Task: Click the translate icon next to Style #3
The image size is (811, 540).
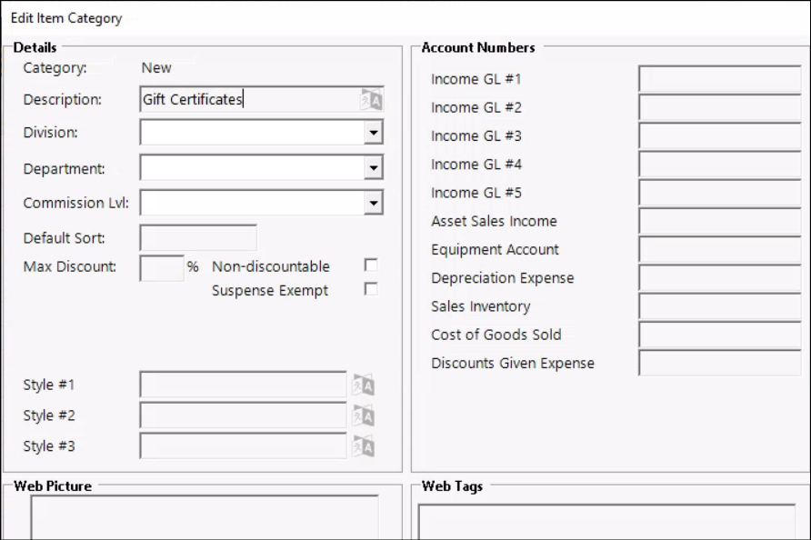Action: 364,445
